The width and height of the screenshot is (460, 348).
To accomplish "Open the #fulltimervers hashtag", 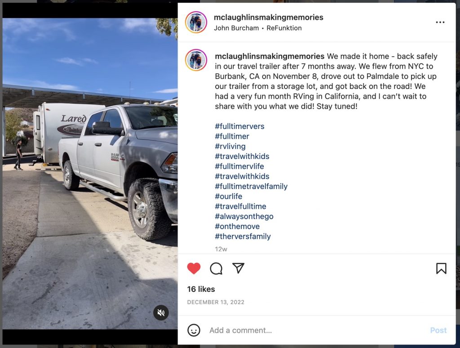I will tap(239, 126).
